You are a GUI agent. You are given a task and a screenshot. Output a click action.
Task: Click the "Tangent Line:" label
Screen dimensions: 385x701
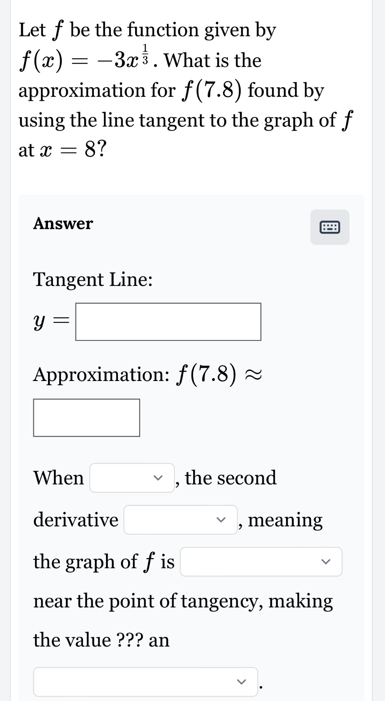pos(93,279)
